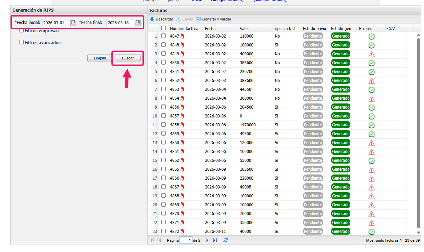
Task: Open the Fecha inicial calendar picker
Action: (x=73, y=23)
